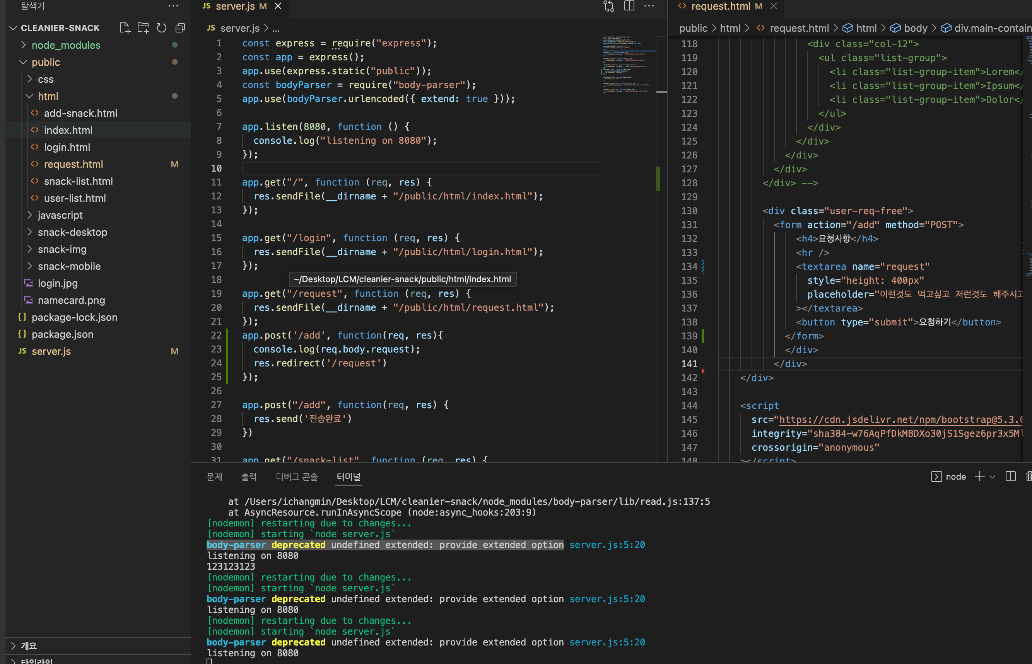Add a new terminal with plus icon
The height and width of the screenshot is (664, 1032).
tap(980, 477)
